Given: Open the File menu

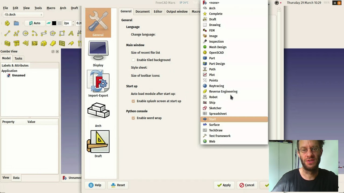Looking at the screenshot, I should coord(5,8).
